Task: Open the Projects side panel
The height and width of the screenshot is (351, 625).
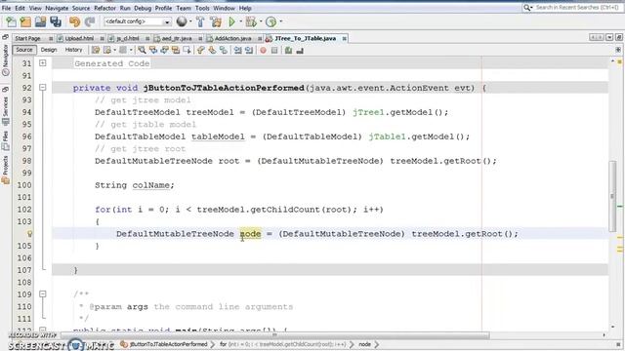Action: (x=6, y=170)
